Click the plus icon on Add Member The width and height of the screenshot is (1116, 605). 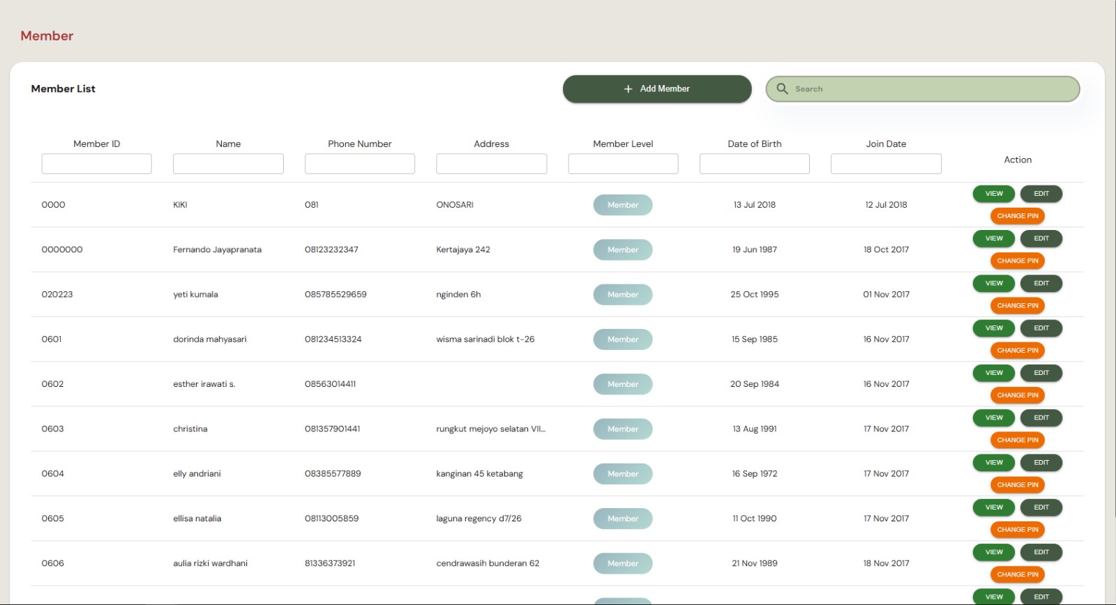coord(628,89)
